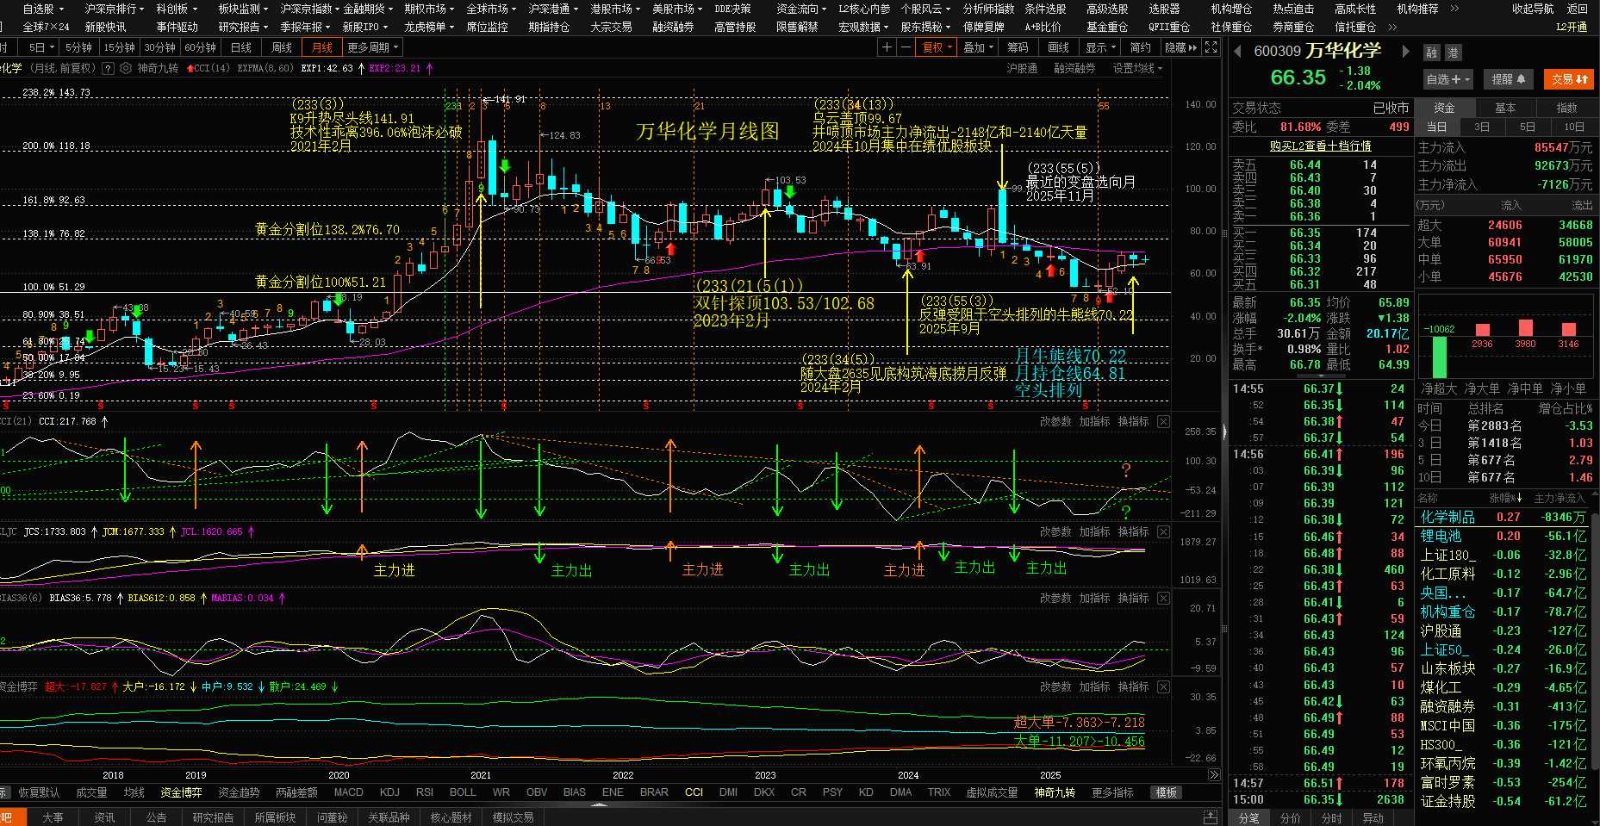The width and height of the screenshot is (1600, 826).
Task: Click the red 净大单 flow bar
Action: click(1482, 330)
